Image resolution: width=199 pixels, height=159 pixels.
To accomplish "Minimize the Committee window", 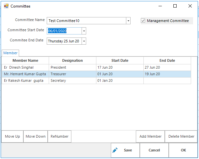I will pos(160,6).
